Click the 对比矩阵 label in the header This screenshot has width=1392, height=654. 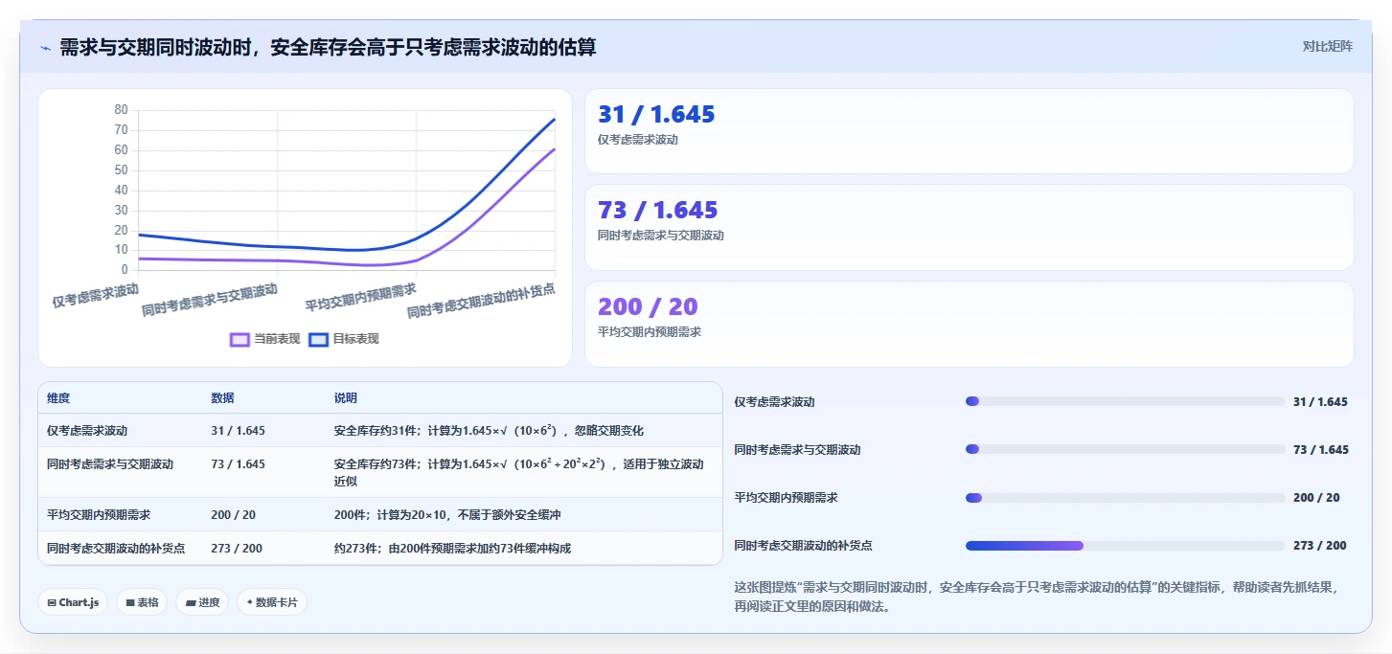[x=1327, y=46]
